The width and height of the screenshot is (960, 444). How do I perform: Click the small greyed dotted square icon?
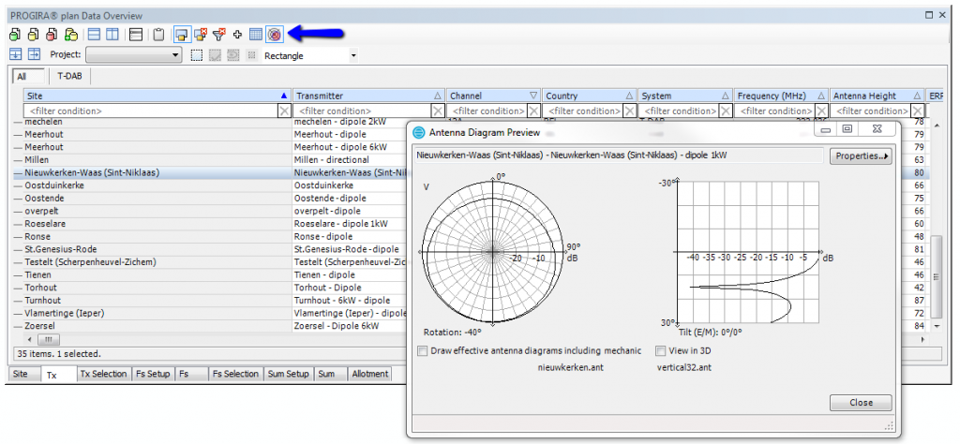(x=251, y=55)
